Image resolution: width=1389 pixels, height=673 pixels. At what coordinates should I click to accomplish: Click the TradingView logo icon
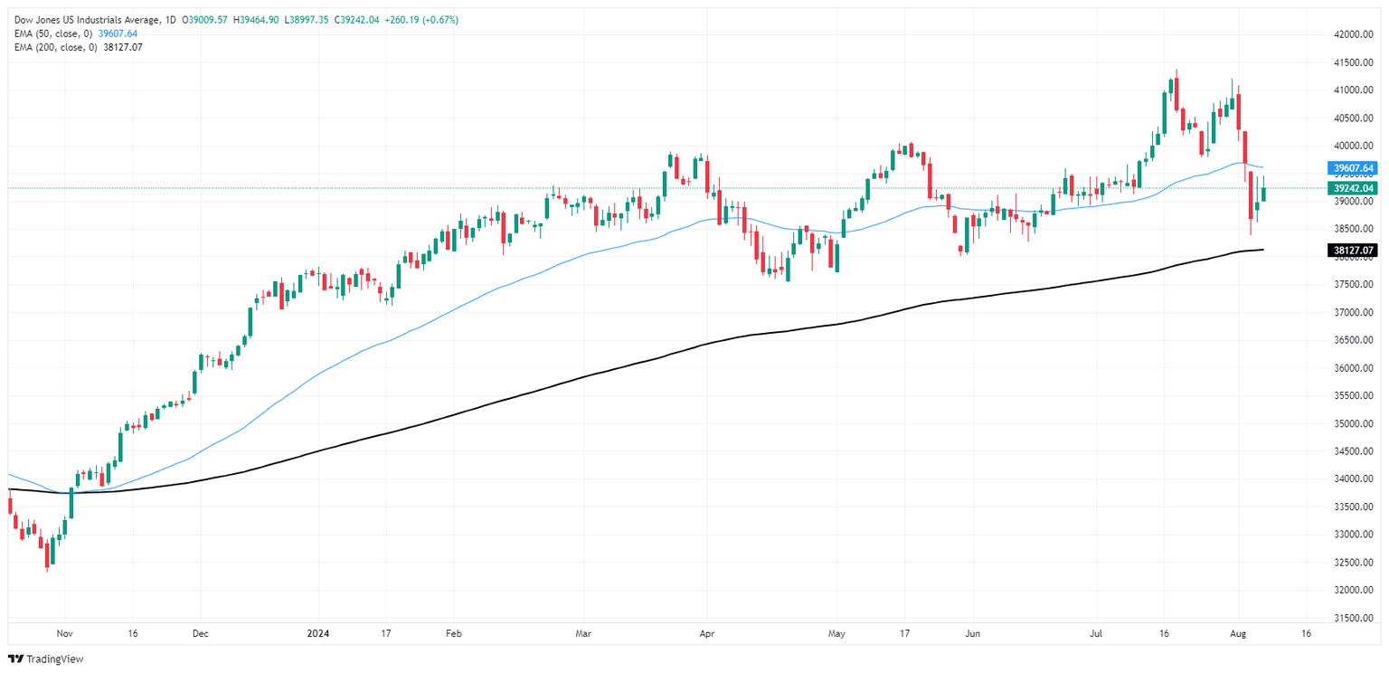pos(17,659)
